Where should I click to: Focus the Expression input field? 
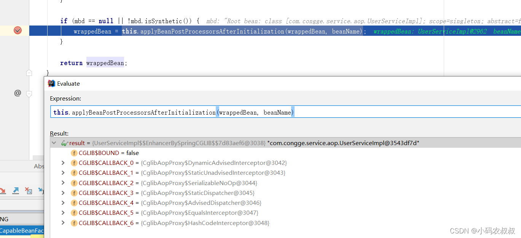(285, 112)
